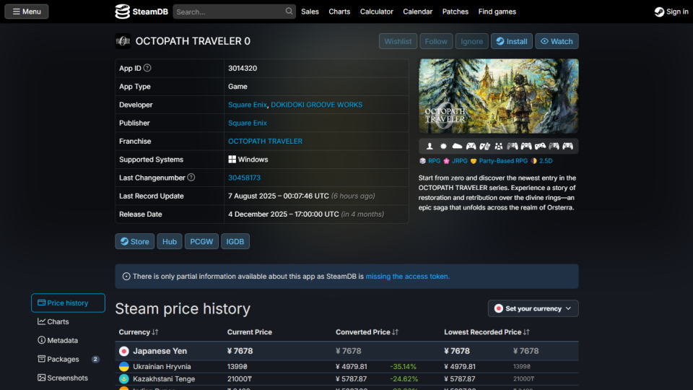693x390 pixels.
Task: Click the game capsule artwork image
Action: click(x=499, y=96)
